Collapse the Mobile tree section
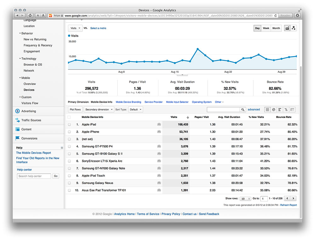The image size is (315, 240). coord(20,78)
